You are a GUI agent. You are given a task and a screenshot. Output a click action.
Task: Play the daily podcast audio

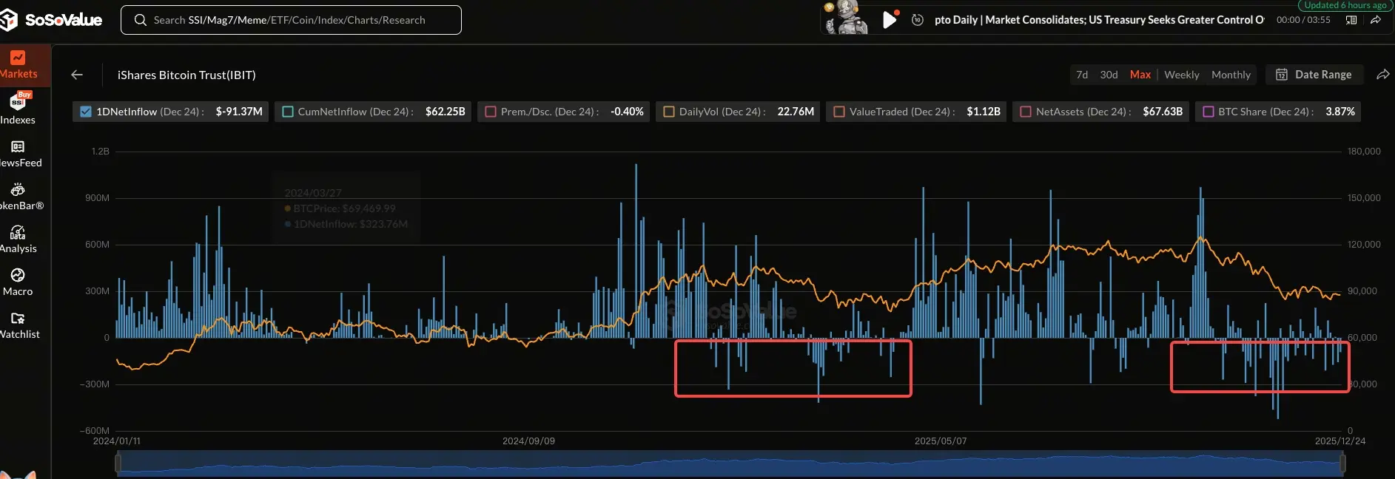click(x=890, y=20)
